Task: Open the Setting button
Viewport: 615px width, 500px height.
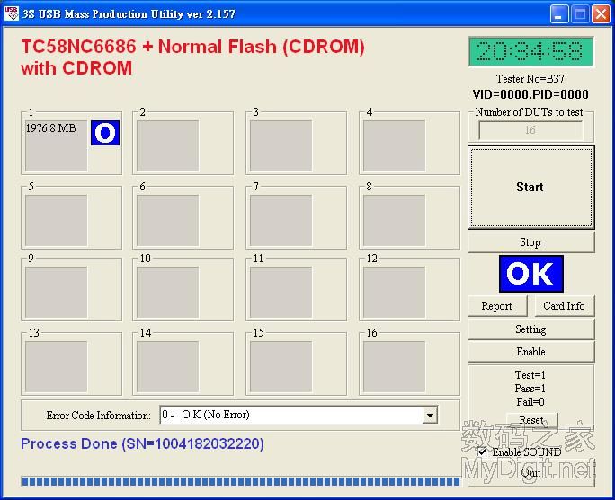Action: coord(531,329)
